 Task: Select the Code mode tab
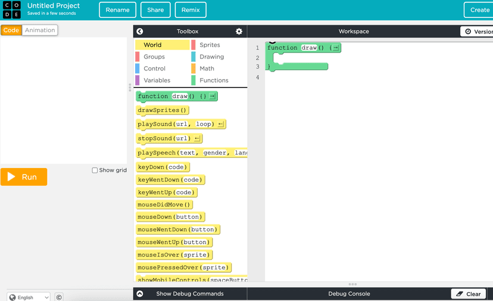click(11, 30)
